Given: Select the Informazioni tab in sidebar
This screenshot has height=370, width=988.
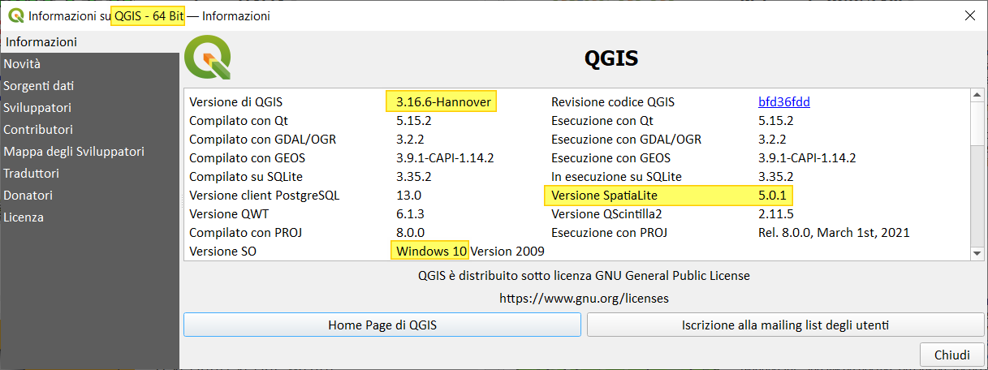Looking at the screenshot, I should (x=41, y=41).
